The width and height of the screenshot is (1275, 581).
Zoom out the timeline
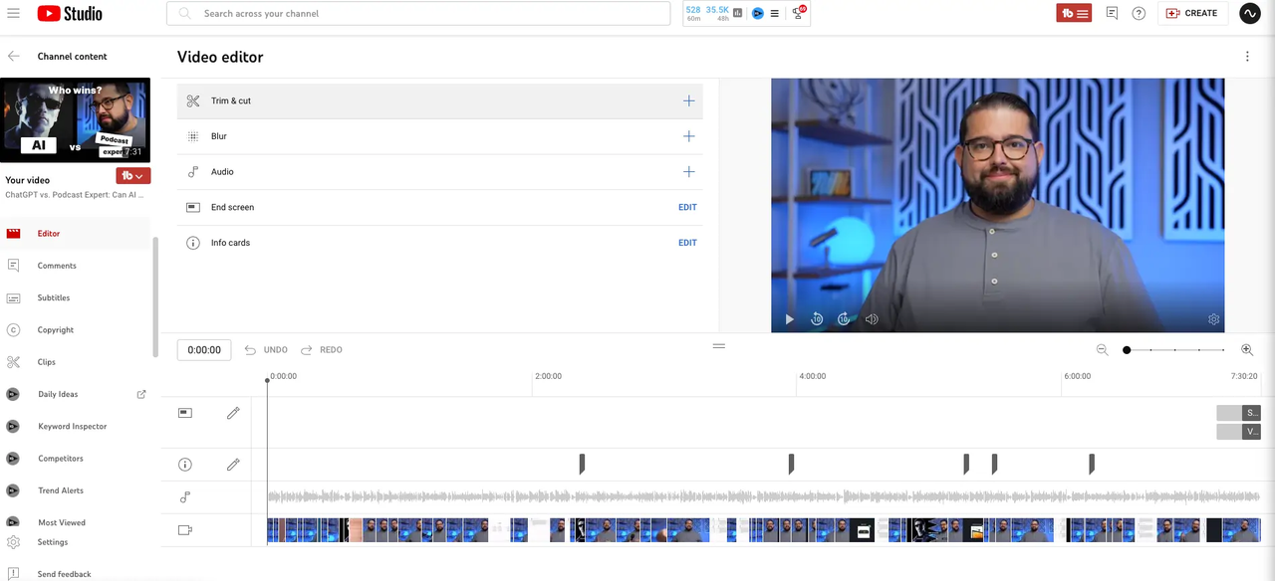[1102, 350]
